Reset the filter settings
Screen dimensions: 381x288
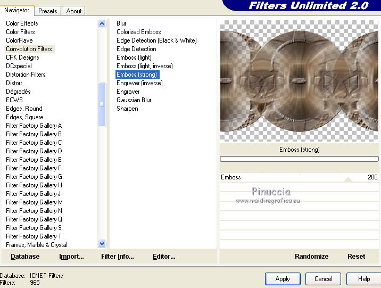click(356, 257)
